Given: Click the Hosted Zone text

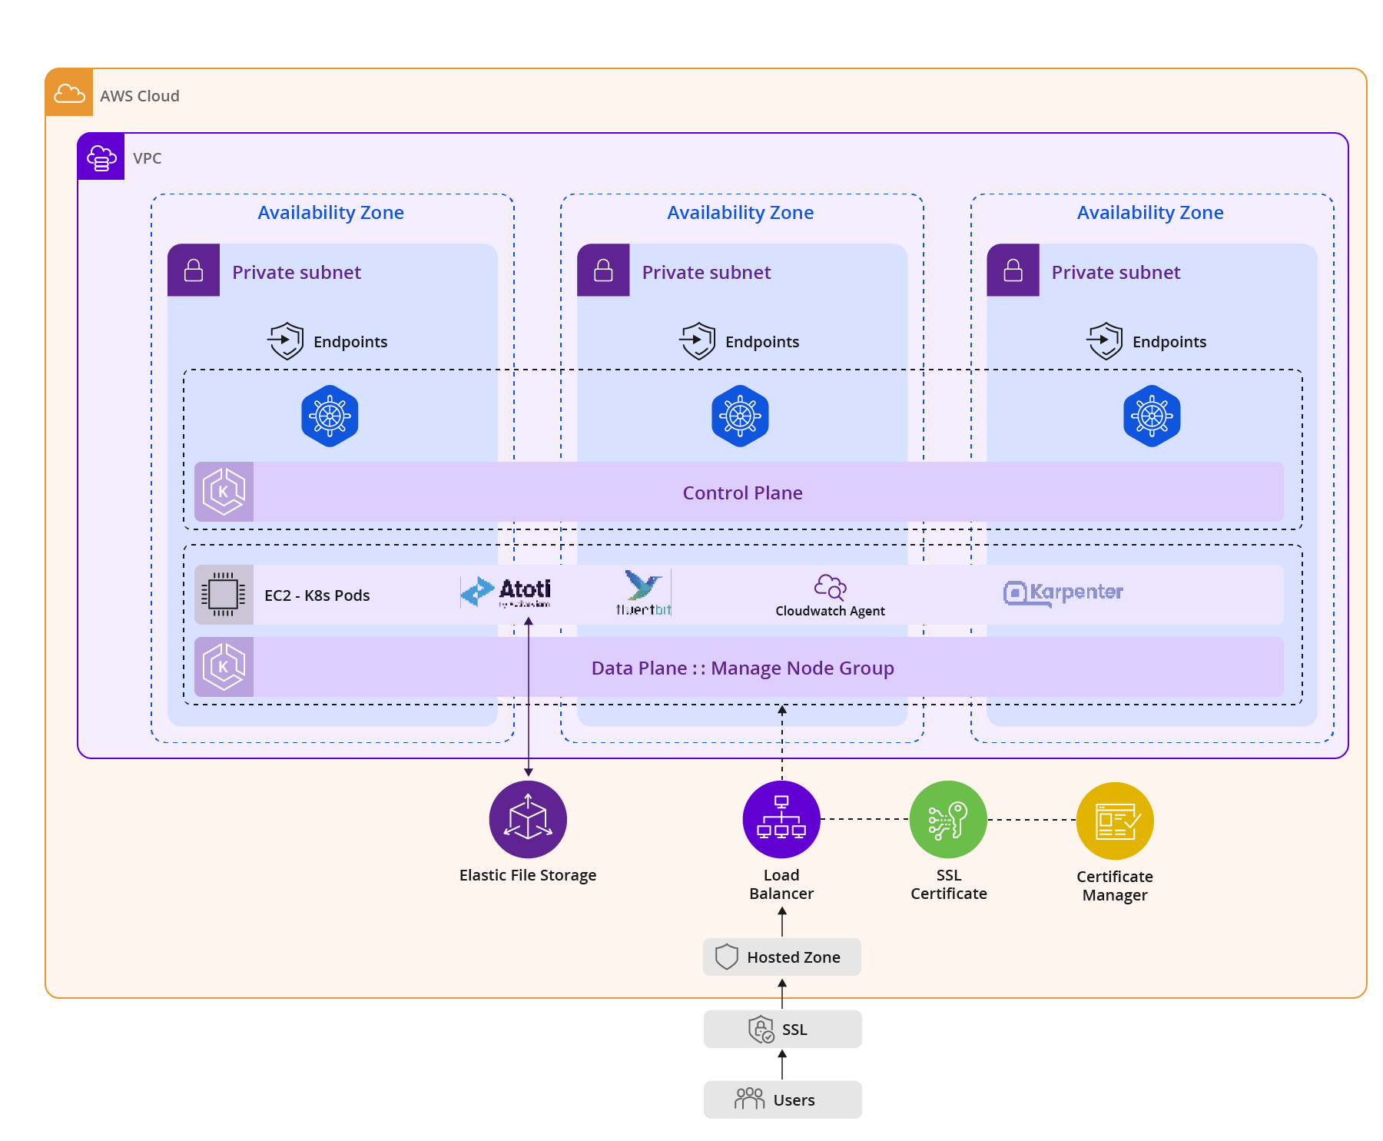Looking at the screenshot, I should coord(794,957).
